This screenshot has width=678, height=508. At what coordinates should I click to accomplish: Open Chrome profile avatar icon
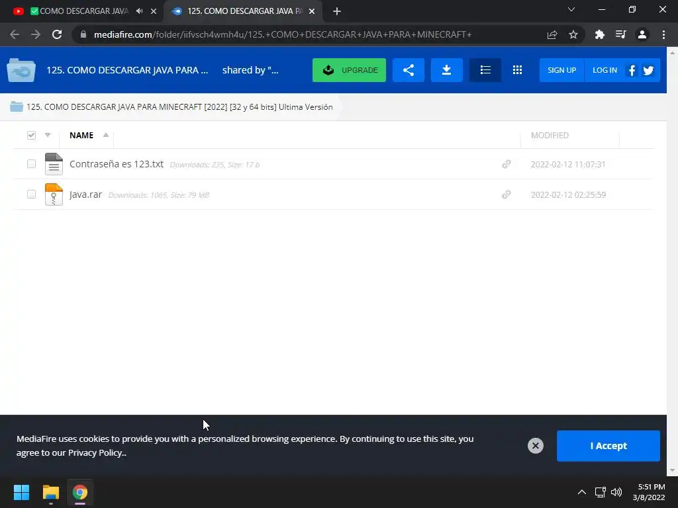[x=642, y=34]
